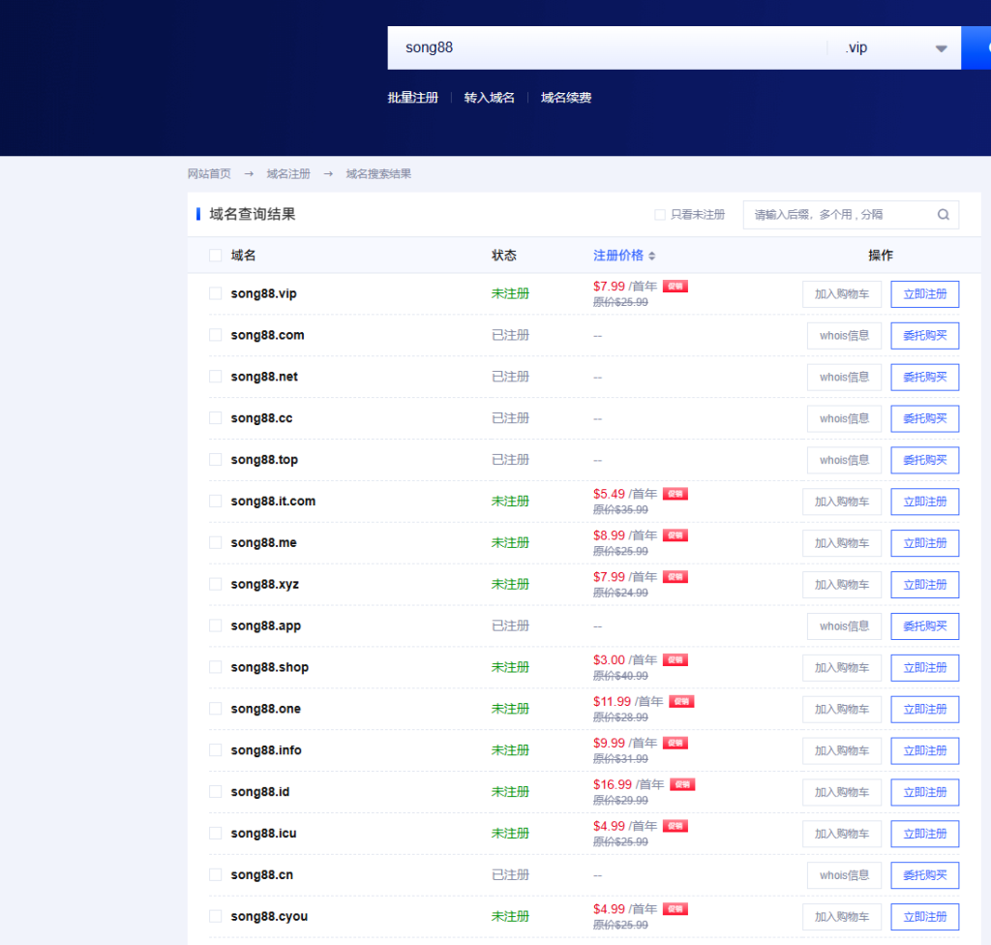Click the 域名查询结果 heading

253,214
